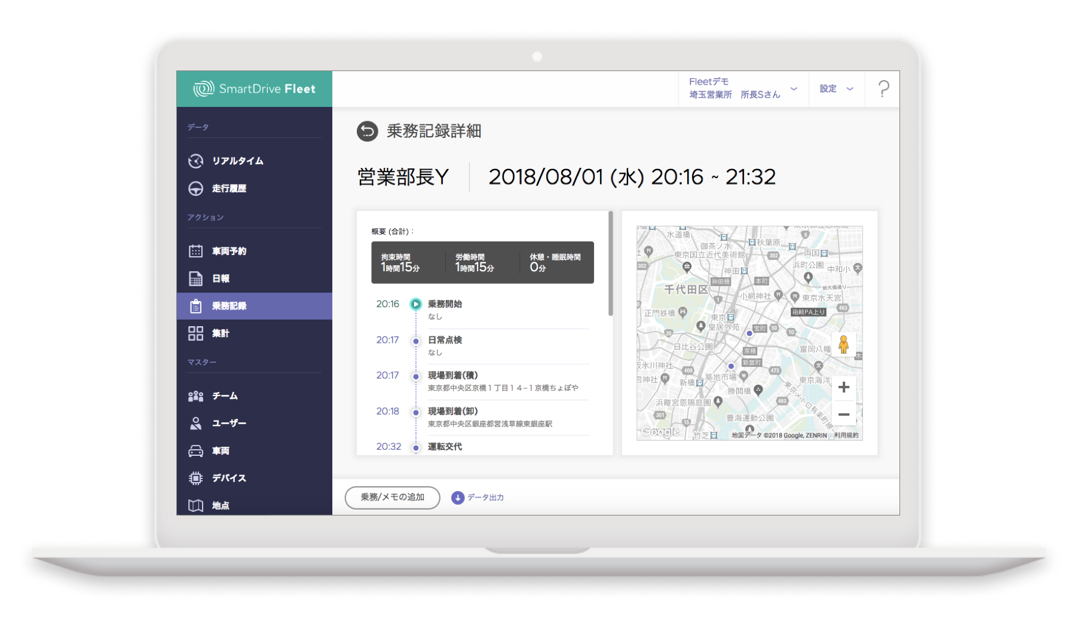Click the 営業部長Y driver name
This screenshot has width=1077, height=638.
403,177
